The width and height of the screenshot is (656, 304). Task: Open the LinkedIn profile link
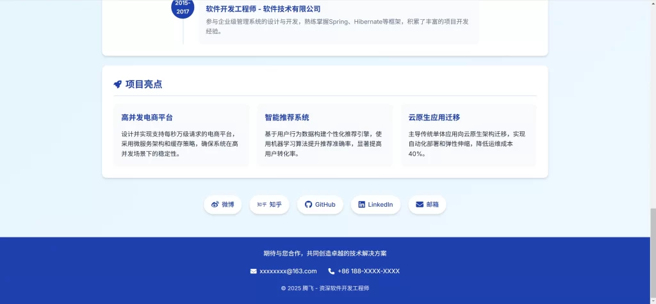pyautogui.click(x=375, y=204)
